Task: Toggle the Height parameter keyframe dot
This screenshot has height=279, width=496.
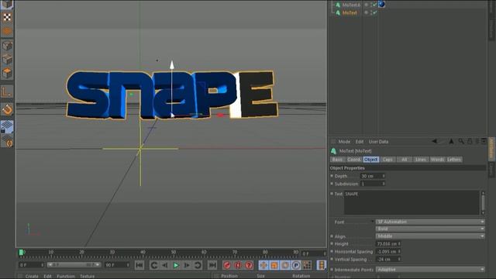Action: click(x=332, y=243)
